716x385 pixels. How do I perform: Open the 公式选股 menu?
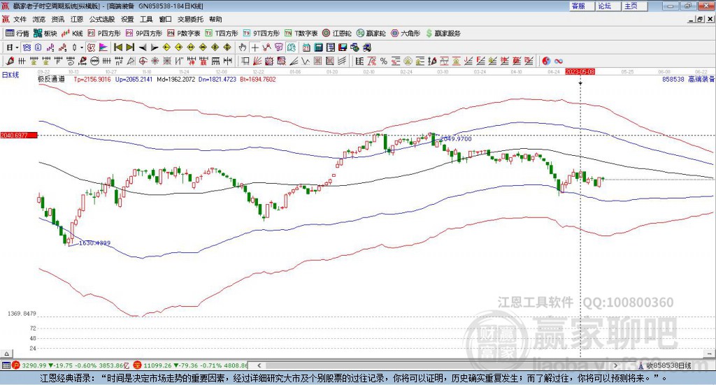(102, 19)
